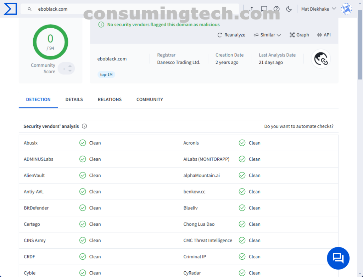Click the BitDefender clean checkmark icon

coord(83,208)
